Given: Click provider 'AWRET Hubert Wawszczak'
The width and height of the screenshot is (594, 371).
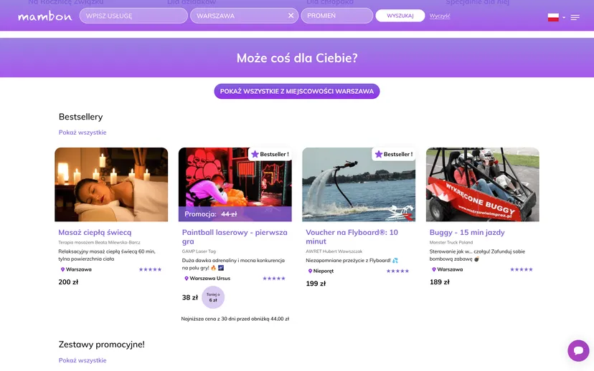Looking at the screenshot, I should coord(334,251).
